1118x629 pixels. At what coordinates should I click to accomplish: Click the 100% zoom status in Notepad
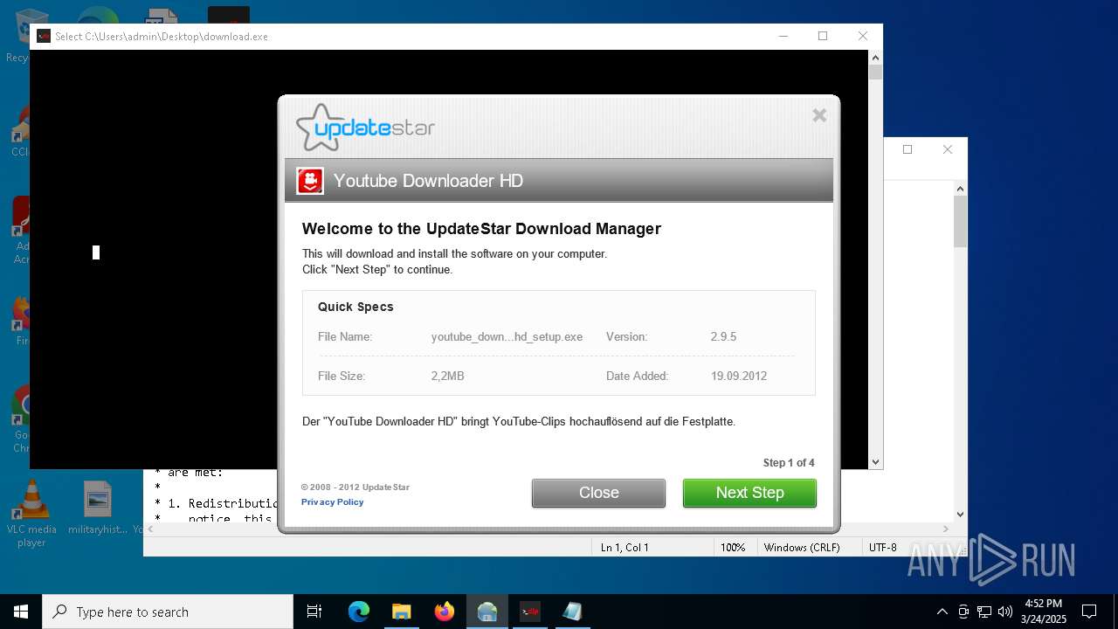[x=732, y=548]
